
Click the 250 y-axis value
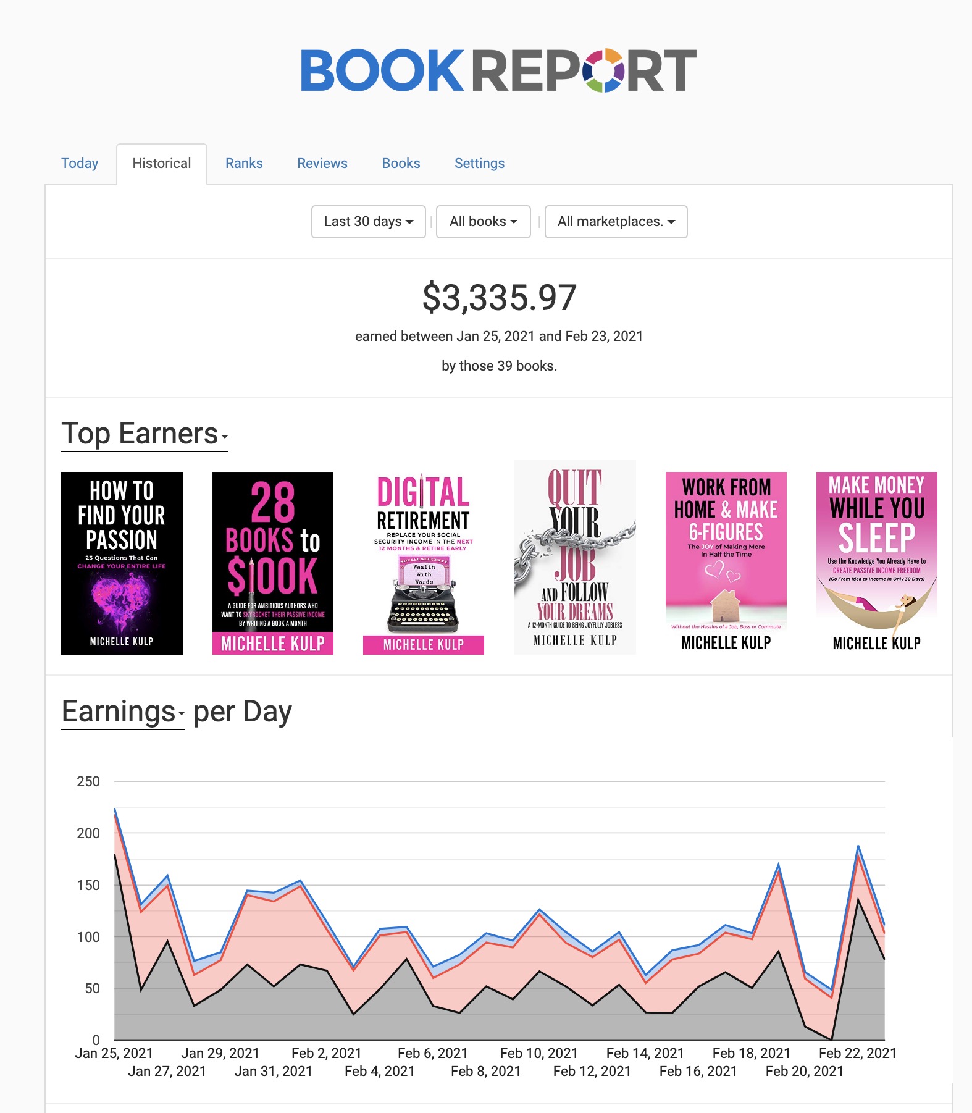[88, 781]
